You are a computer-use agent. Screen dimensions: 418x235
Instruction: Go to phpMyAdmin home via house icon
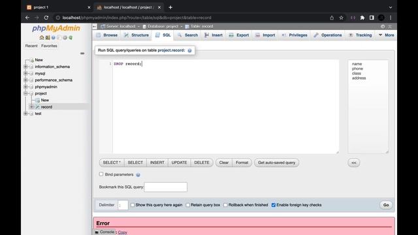click(x=42, y=38)
